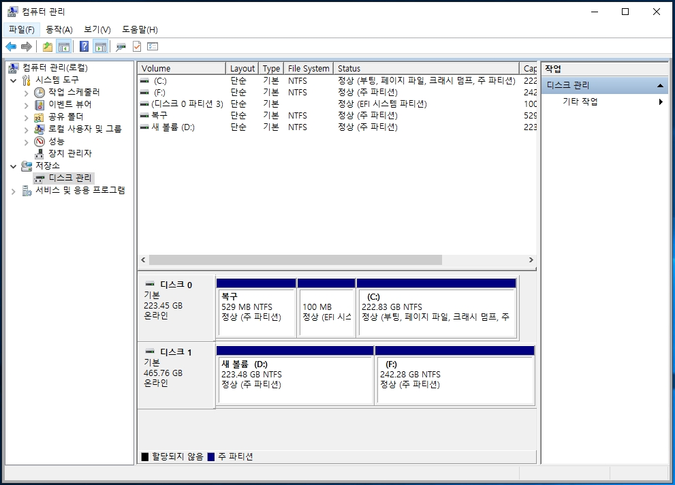
Task: Open the 동작(A) menu
Action: 59,30
